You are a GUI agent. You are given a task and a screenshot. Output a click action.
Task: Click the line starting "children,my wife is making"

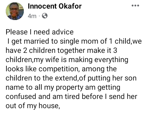(67, 60)
